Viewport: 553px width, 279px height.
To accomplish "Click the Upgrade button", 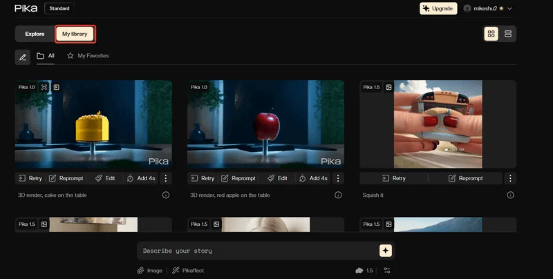I will click(x=438, y=8).
